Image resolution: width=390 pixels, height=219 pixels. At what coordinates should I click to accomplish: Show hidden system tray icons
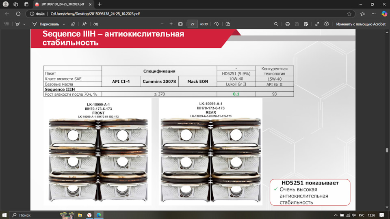[336, 215]
